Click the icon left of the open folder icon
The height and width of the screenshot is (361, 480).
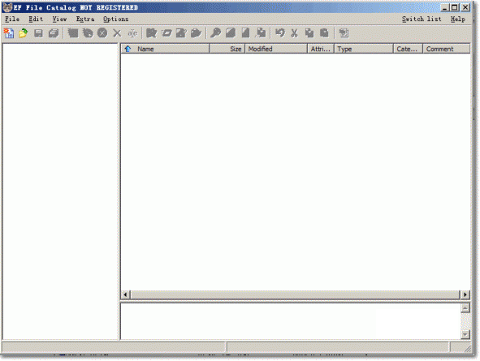pos(181,32)
